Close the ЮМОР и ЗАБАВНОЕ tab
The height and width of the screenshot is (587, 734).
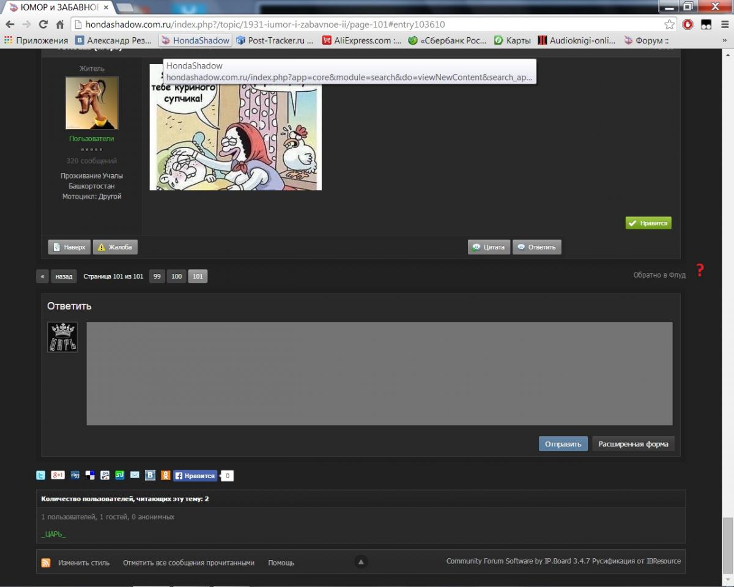106,8
